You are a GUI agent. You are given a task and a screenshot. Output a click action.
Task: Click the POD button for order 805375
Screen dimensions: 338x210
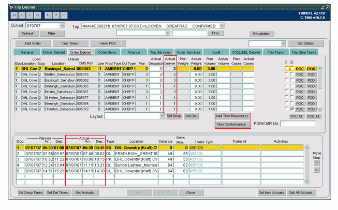[x=311, y=74]
